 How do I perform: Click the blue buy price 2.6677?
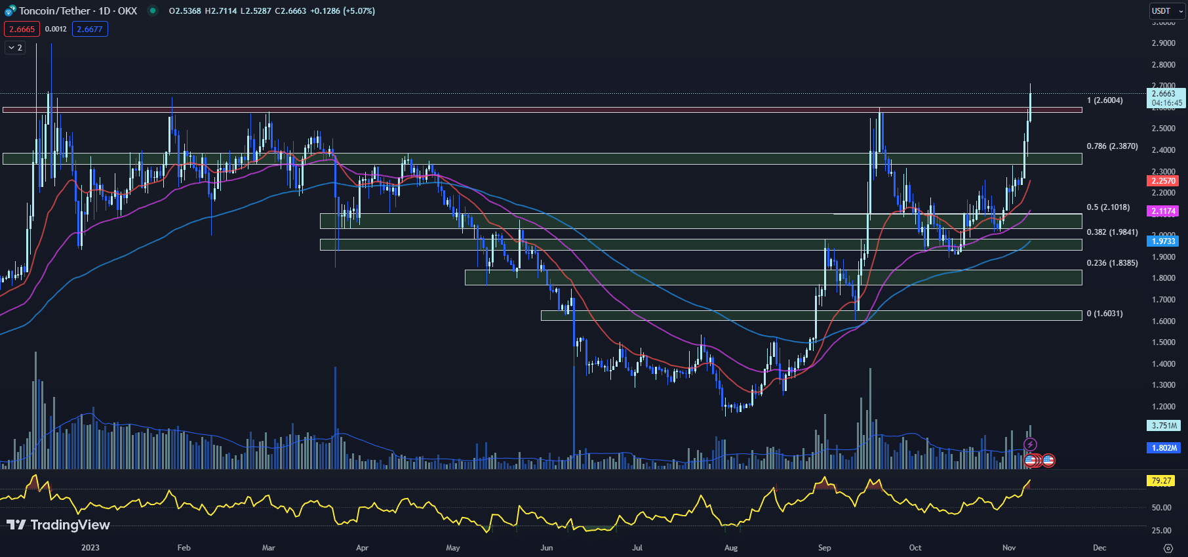pyautogui.click(x=90, y=29)
